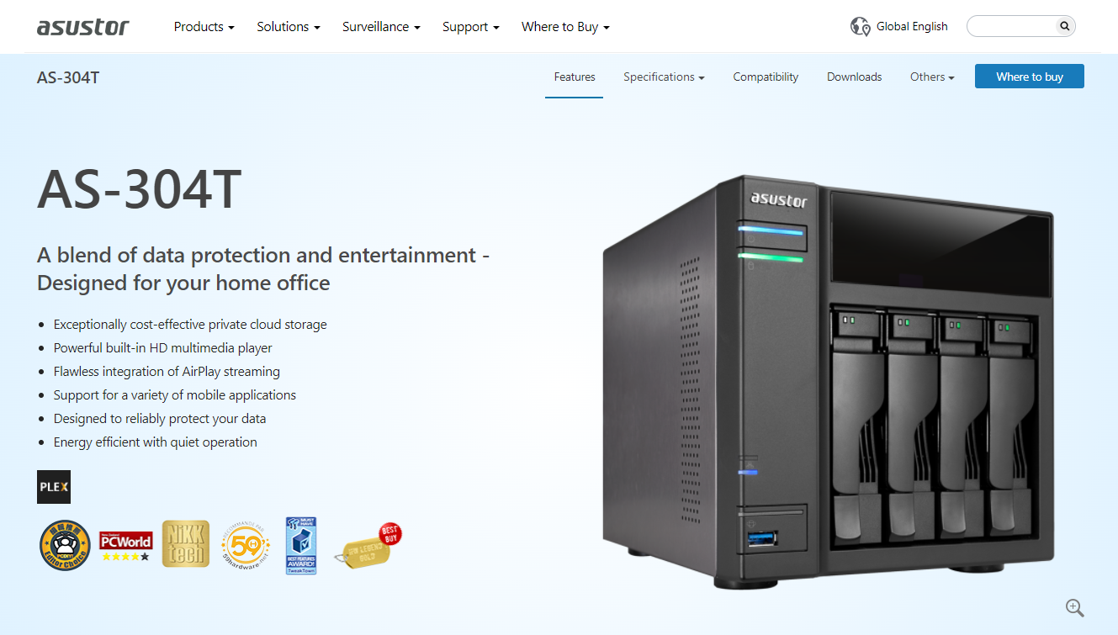This screenshot has width=1118, height=635.
Task: Click the 59Hardware award badge
Action: [x=246, y=545]
